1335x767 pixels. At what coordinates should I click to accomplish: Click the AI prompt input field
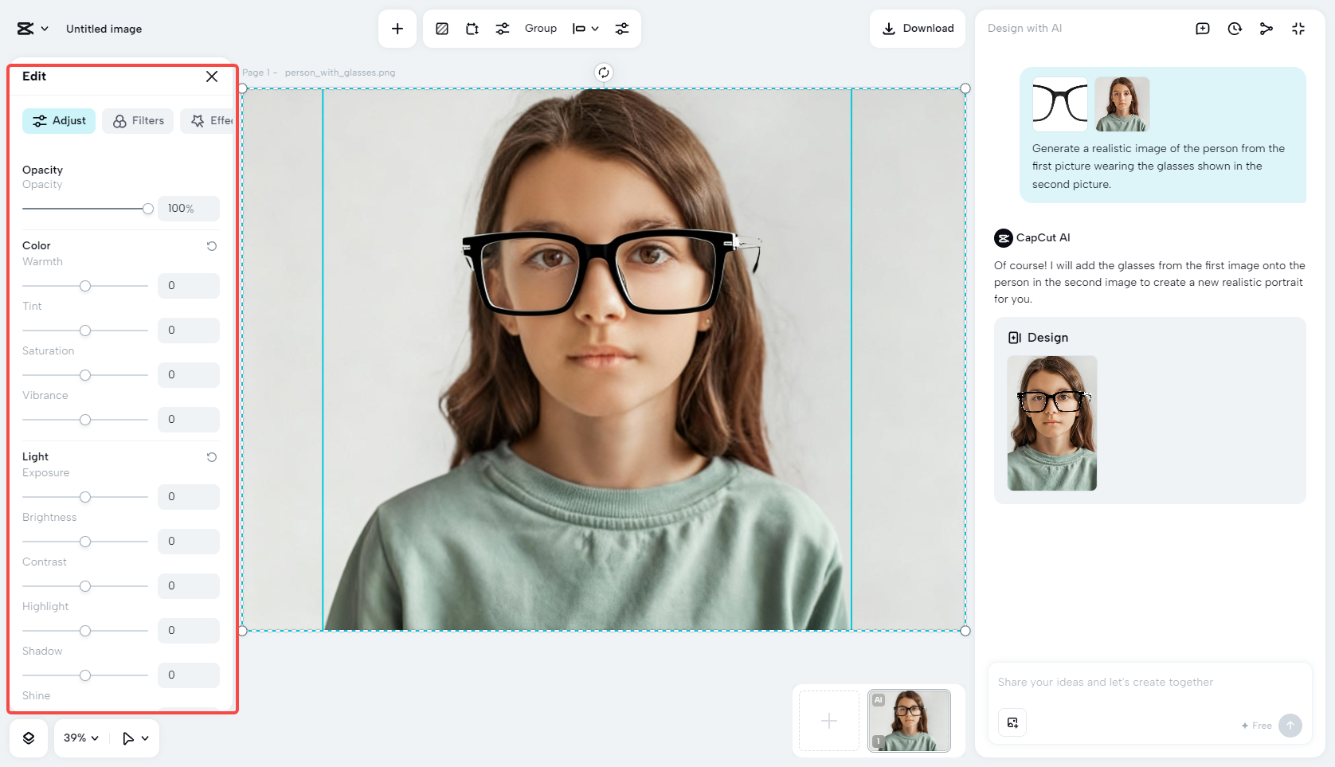click(x=1149, y=683)
